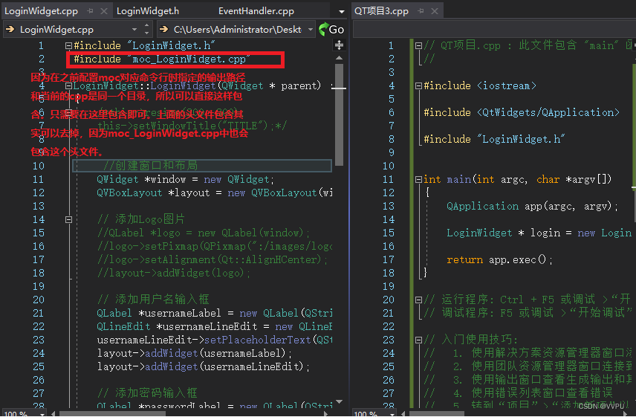The height and width of the screenshot is (417, 636).
Task: Click the QLineEdit *usernameLineEdit declaration line
Action: (215, 326)
